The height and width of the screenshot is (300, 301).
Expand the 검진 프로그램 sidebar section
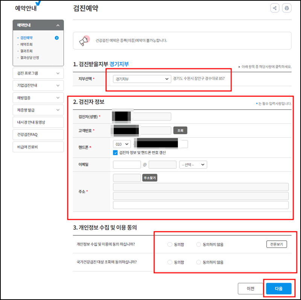[38, 74]
